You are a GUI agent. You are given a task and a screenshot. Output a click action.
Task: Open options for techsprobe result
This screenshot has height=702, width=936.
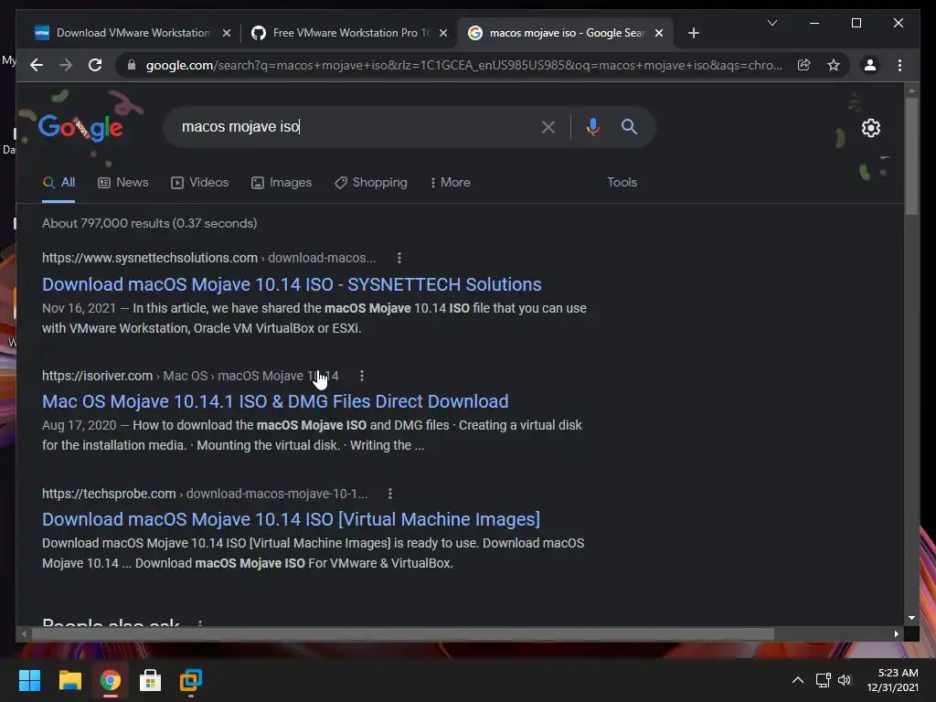tap(389, 494)
